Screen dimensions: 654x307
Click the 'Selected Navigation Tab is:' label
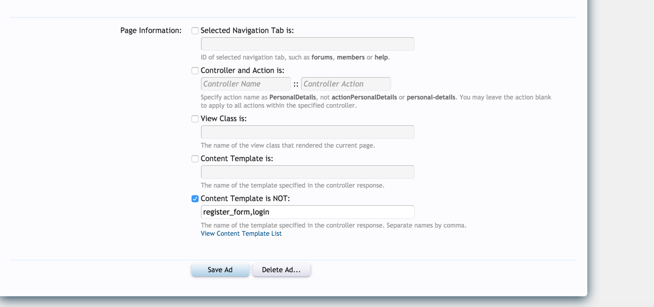click(247, 31)
